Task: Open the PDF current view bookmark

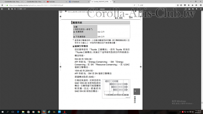Action: click(196, 9)
